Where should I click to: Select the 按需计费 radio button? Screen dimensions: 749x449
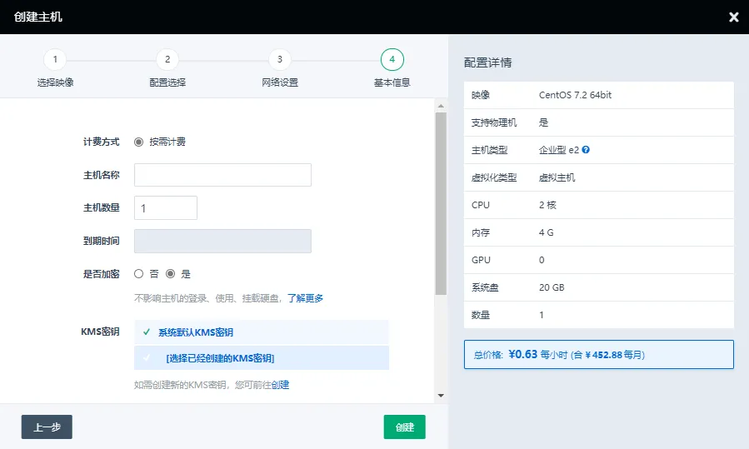(x=138, y=142)
